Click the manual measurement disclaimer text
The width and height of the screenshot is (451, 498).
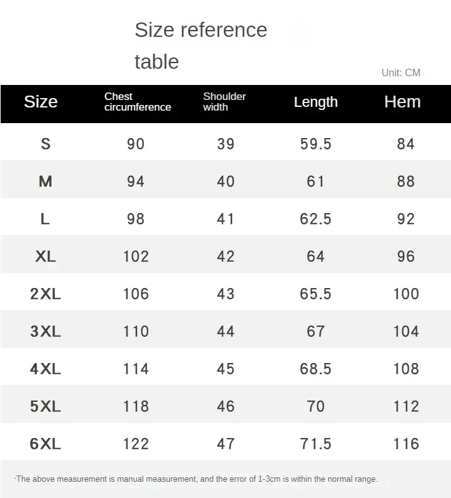point(196,479)
